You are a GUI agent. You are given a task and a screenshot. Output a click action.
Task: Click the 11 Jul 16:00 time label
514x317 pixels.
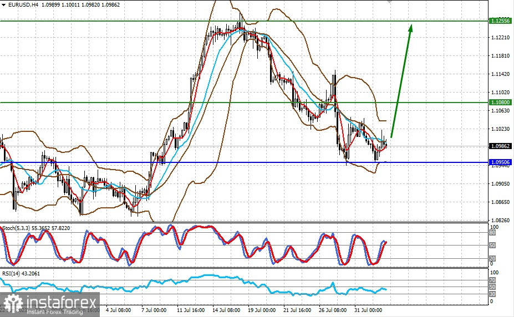pos(191,310)
